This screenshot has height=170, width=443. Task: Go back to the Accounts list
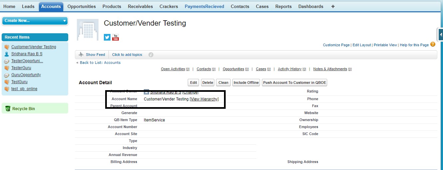coord(100,63)
